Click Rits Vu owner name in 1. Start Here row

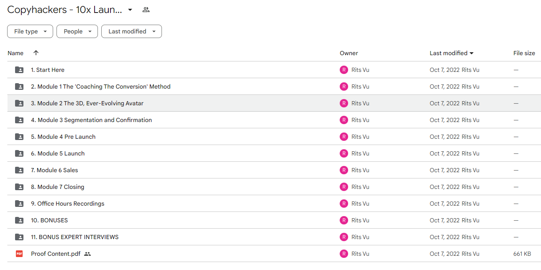[x=360, y=70]
